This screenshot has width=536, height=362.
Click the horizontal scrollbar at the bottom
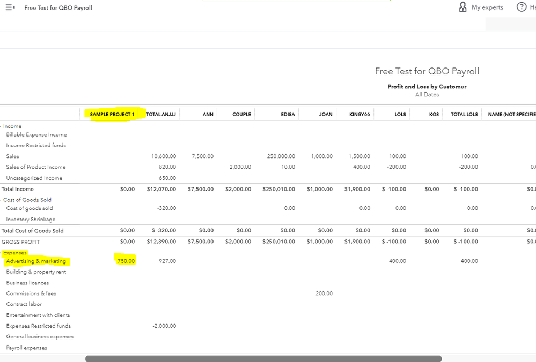click(x=263, y=359)
